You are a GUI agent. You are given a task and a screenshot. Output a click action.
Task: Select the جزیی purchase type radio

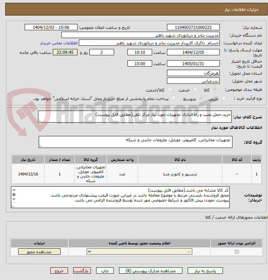point(224,98)
